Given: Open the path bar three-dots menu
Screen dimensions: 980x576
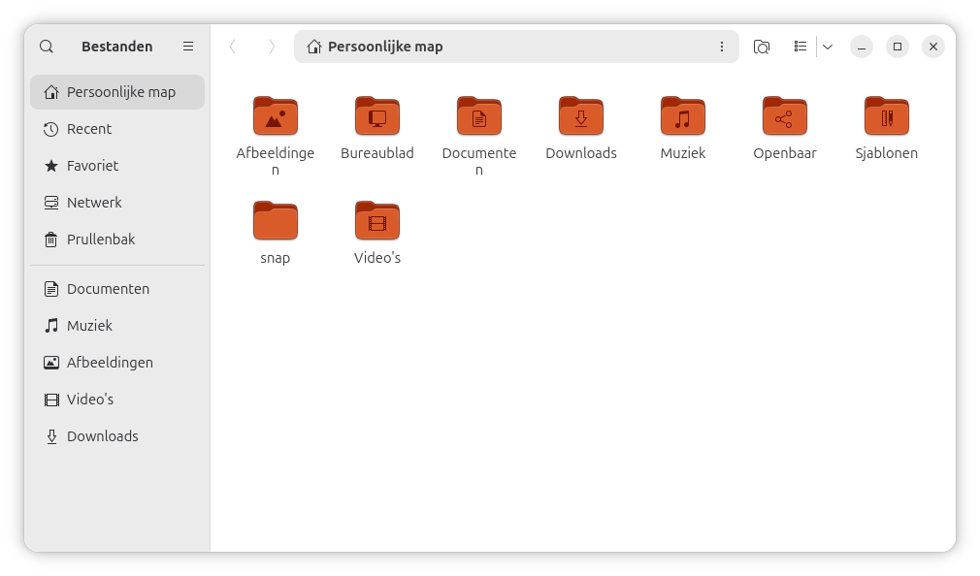Looking at the screenshot, I should tap(721, 47).
